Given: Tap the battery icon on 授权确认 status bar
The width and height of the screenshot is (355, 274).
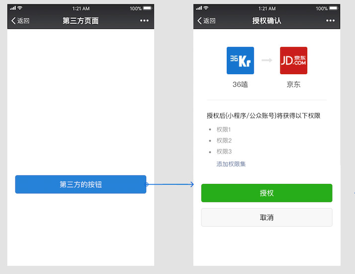Looking at the screenshot, I should pyautogui.click(x=333, y=8).
